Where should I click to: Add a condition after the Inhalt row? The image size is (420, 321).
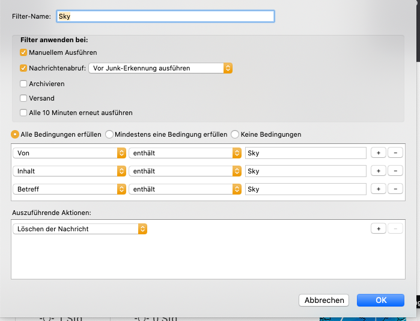379,171
